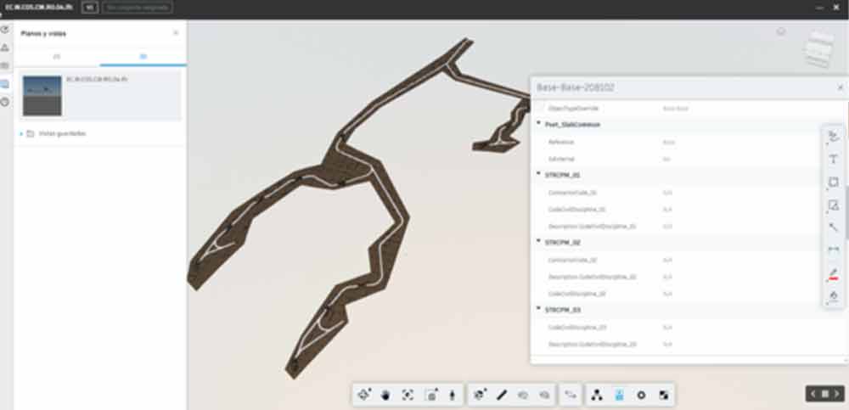849x410 pixels.
Task: Select the Orbit tool in bottom toolbar
Action: click(x=365, y=395)
